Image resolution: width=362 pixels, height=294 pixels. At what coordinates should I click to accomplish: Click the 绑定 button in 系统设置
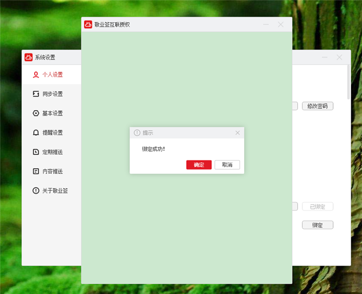318,225
